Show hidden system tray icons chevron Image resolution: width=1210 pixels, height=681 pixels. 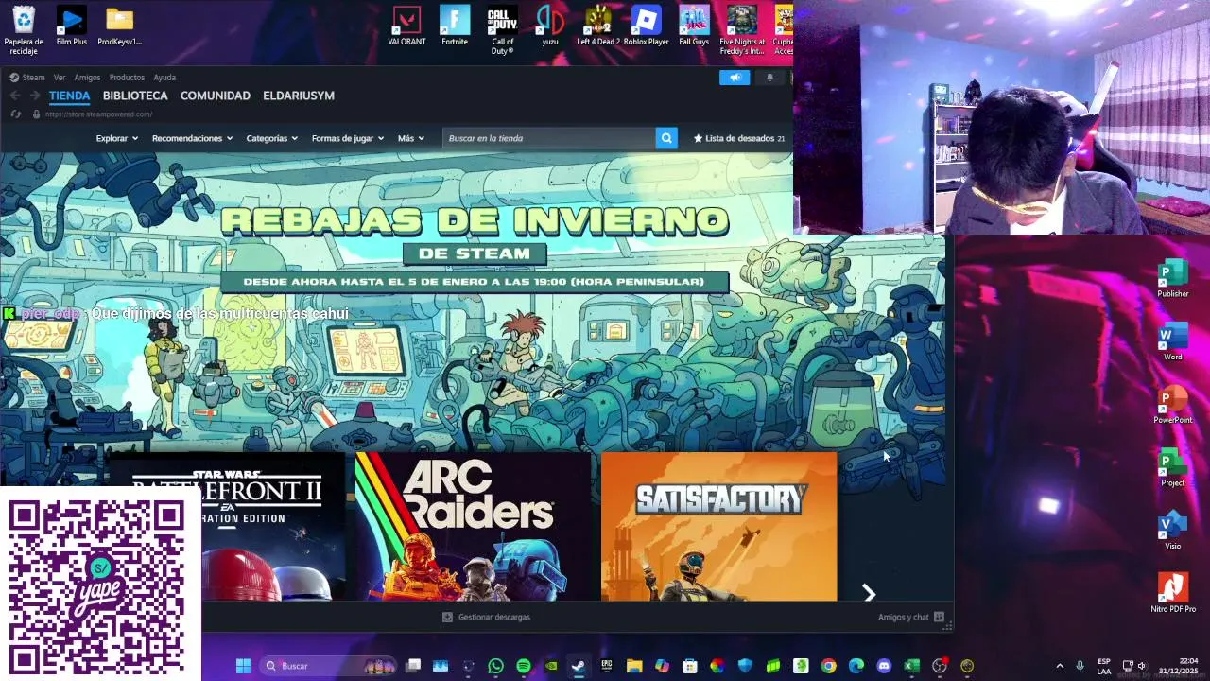point(1060,666)
